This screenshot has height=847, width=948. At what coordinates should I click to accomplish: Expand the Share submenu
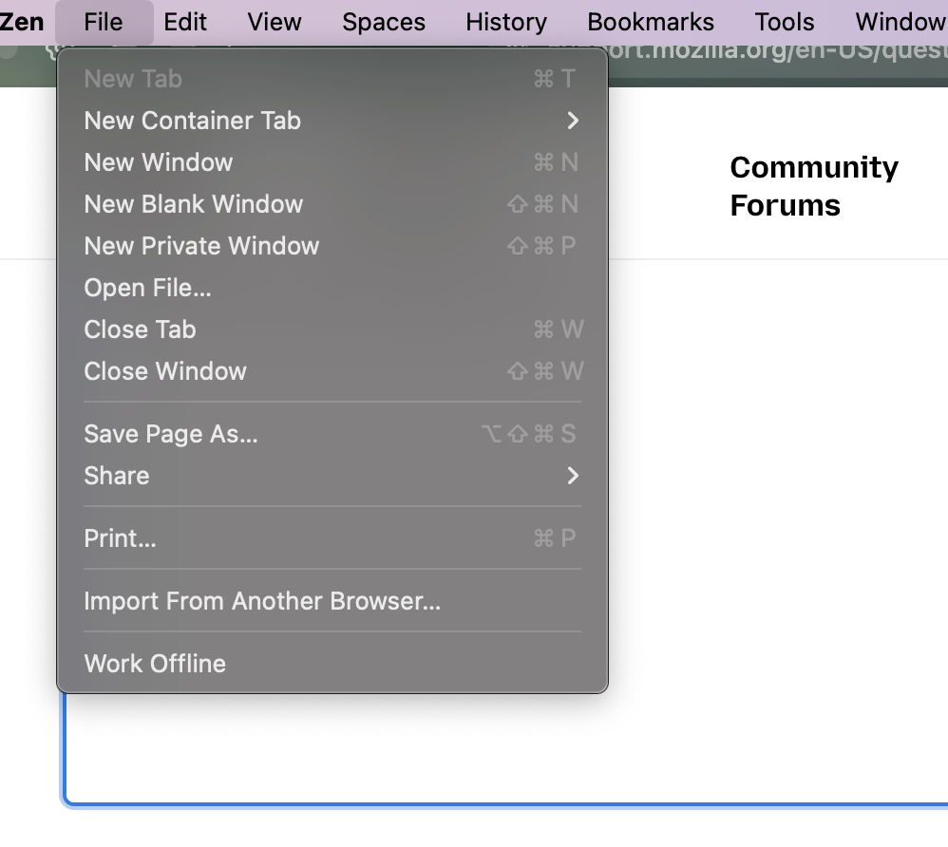332,476
